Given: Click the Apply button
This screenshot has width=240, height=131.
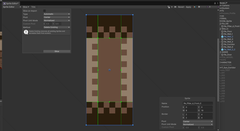Looking at the screenshot, I should click(189, 7).
